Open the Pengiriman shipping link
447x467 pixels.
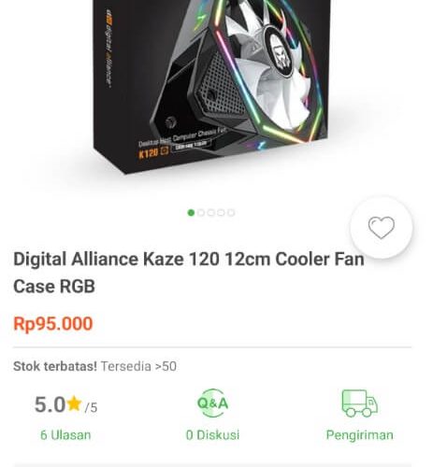[x=360, y=435]
